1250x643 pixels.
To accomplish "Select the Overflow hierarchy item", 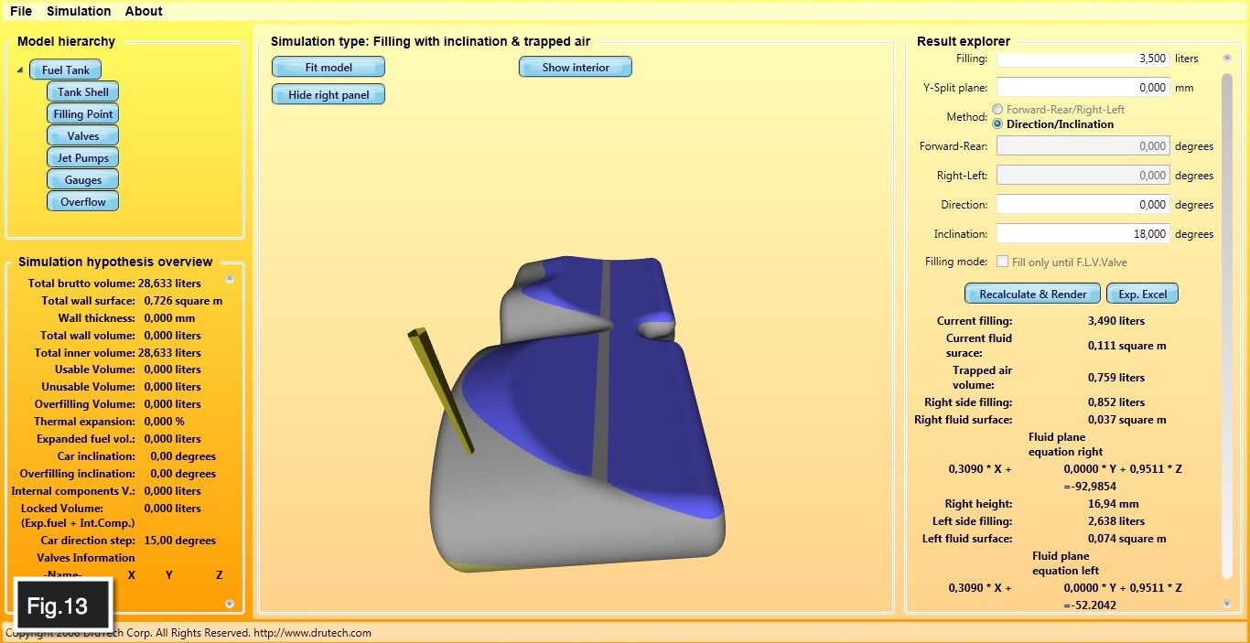I will (x=82, y=202).
